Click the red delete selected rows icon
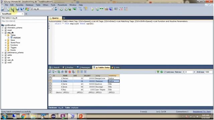Image resolution: width=214 pixels, height=120 pixels. tap(70, 72)
